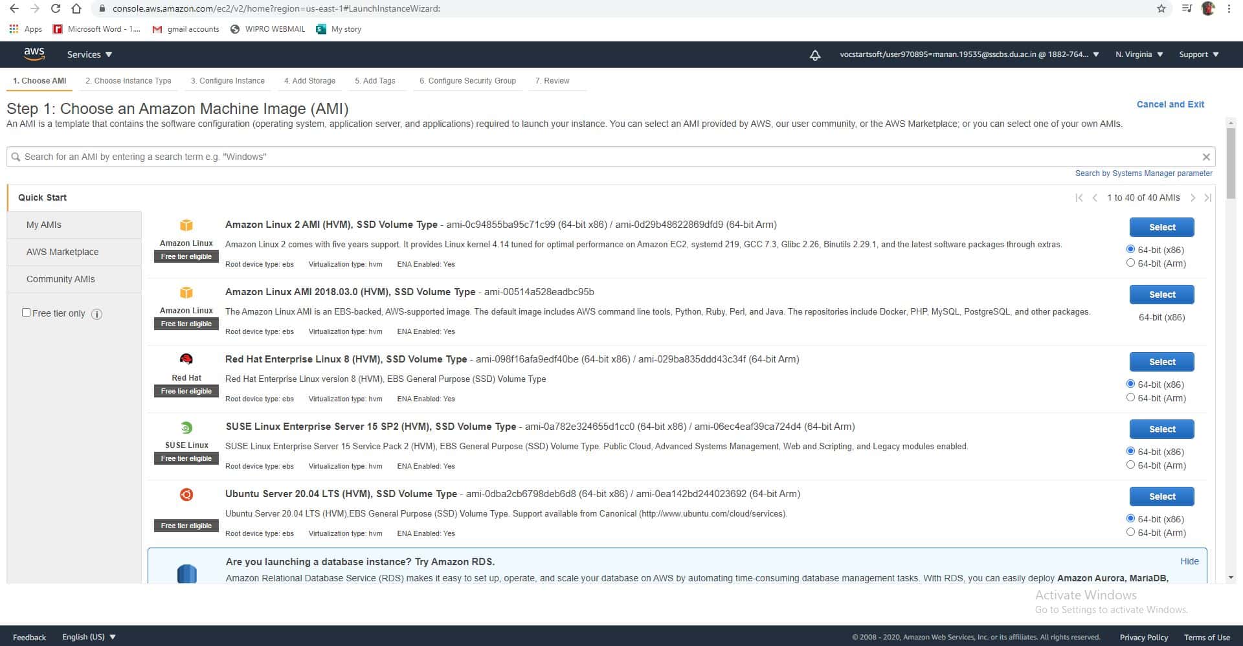Go to the 6. Configure Security Group tab
Viewport: 1243px width, 646px height.
coord(467,81)
